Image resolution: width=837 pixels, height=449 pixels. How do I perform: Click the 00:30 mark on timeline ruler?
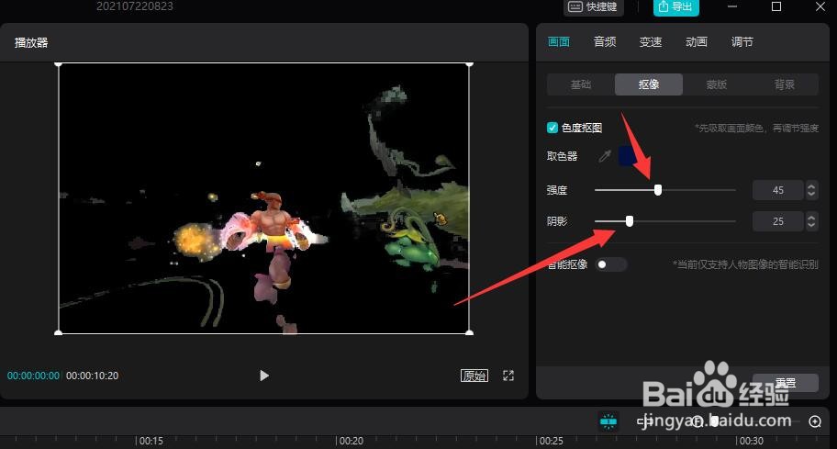point(751,441)
